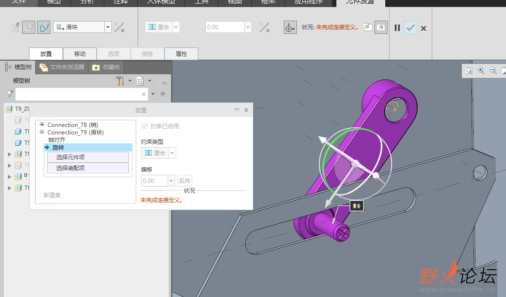Toggle the 约束已启用 checkbox
The height and width of the screenshot is (297, 506).
145,126
